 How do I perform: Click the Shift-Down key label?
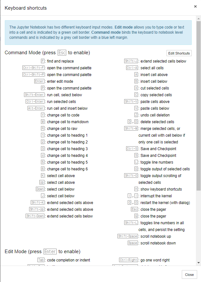click(35, 216)
